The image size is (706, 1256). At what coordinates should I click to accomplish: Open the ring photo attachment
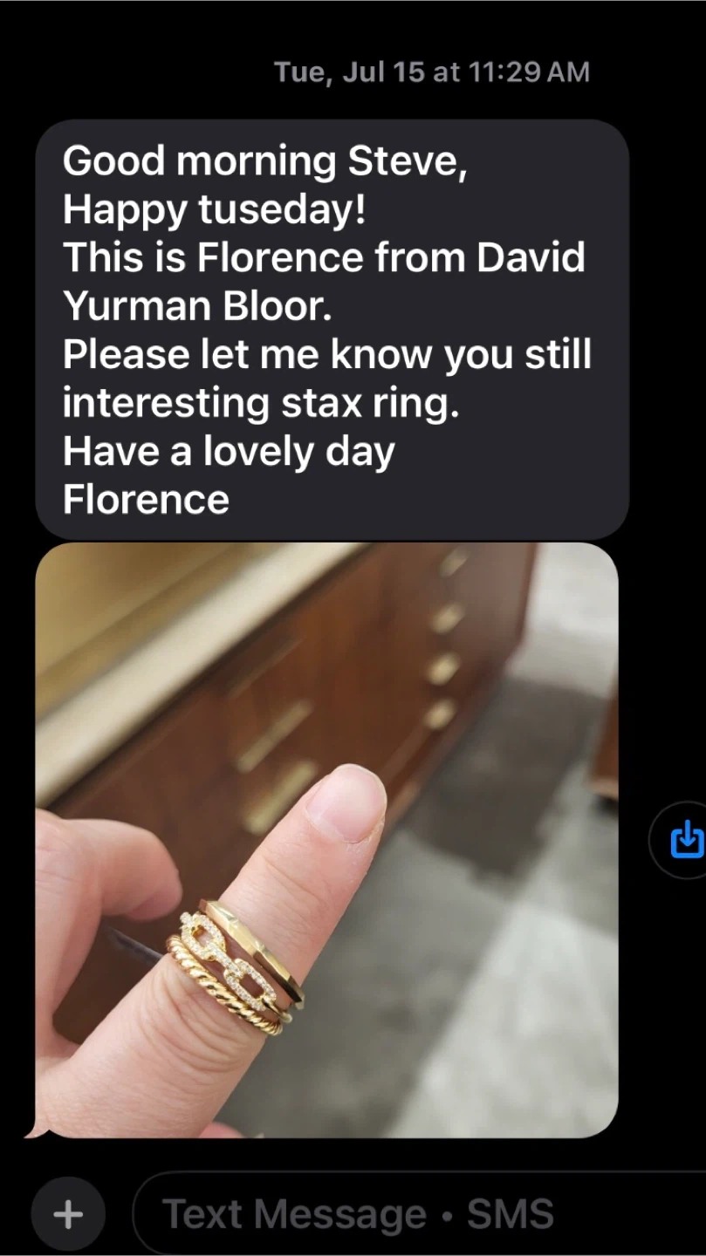[326, 840]
